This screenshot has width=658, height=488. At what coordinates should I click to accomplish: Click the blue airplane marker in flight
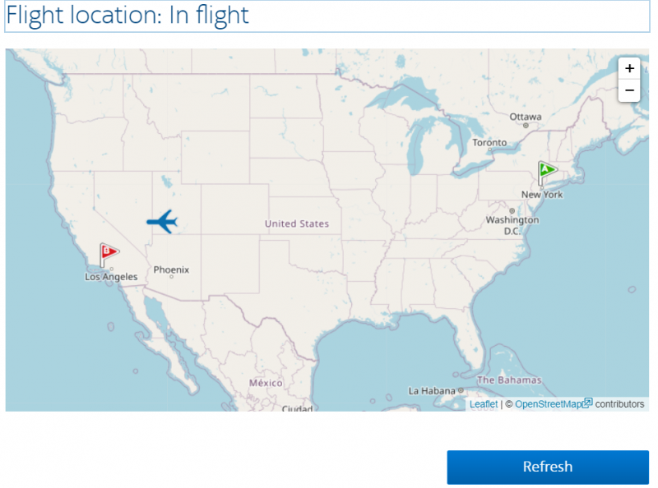[x=162, y=223]
